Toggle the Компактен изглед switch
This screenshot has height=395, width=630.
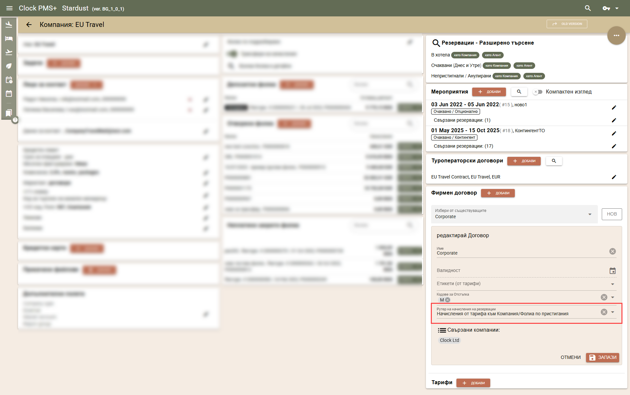(537, 92)
